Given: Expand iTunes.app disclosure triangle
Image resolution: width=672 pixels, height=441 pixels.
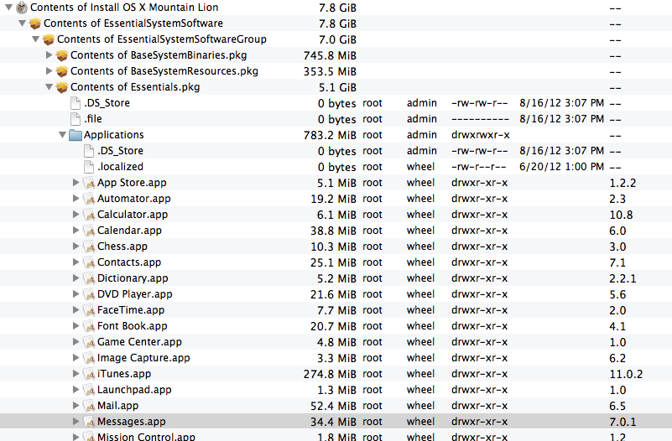Looking at the screenshot, I should (76, 373).
